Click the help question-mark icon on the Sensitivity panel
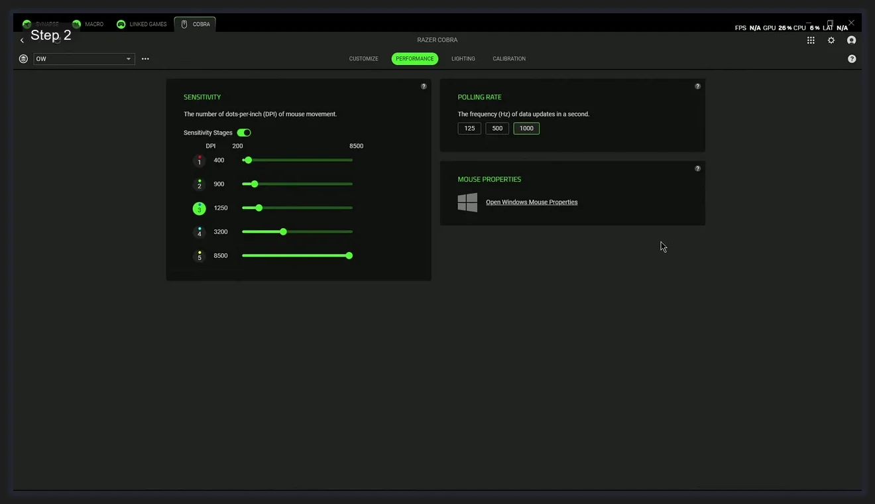Screen dimensions: 875x504 click(424, 86)
